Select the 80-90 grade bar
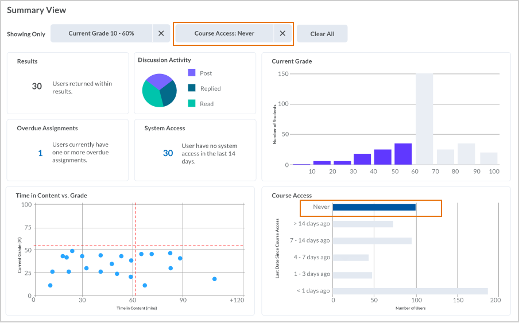 click(x=466, y=154)
